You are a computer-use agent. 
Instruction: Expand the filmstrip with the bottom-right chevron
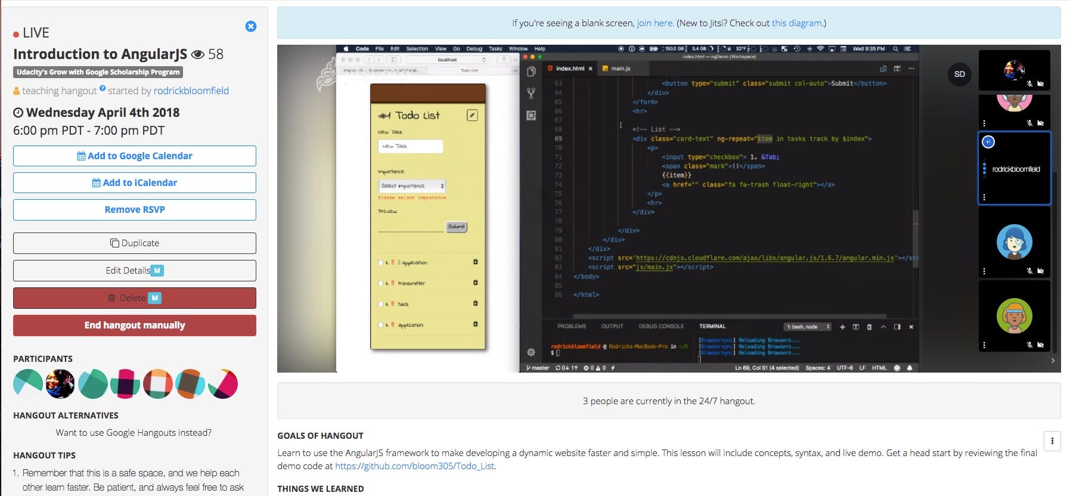pyautogui.click(x=1053, y=361)
